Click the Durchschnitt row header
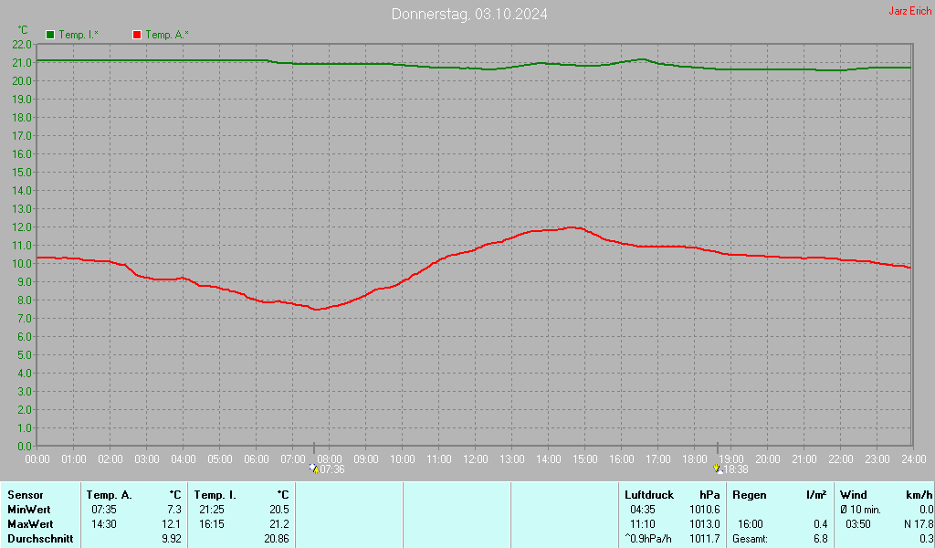Viewport: 935px width, 548px height. pyautogui.click(x=40, y=539)
